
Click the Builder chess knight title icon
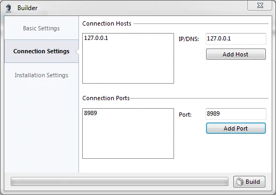(x=8, y=8)
